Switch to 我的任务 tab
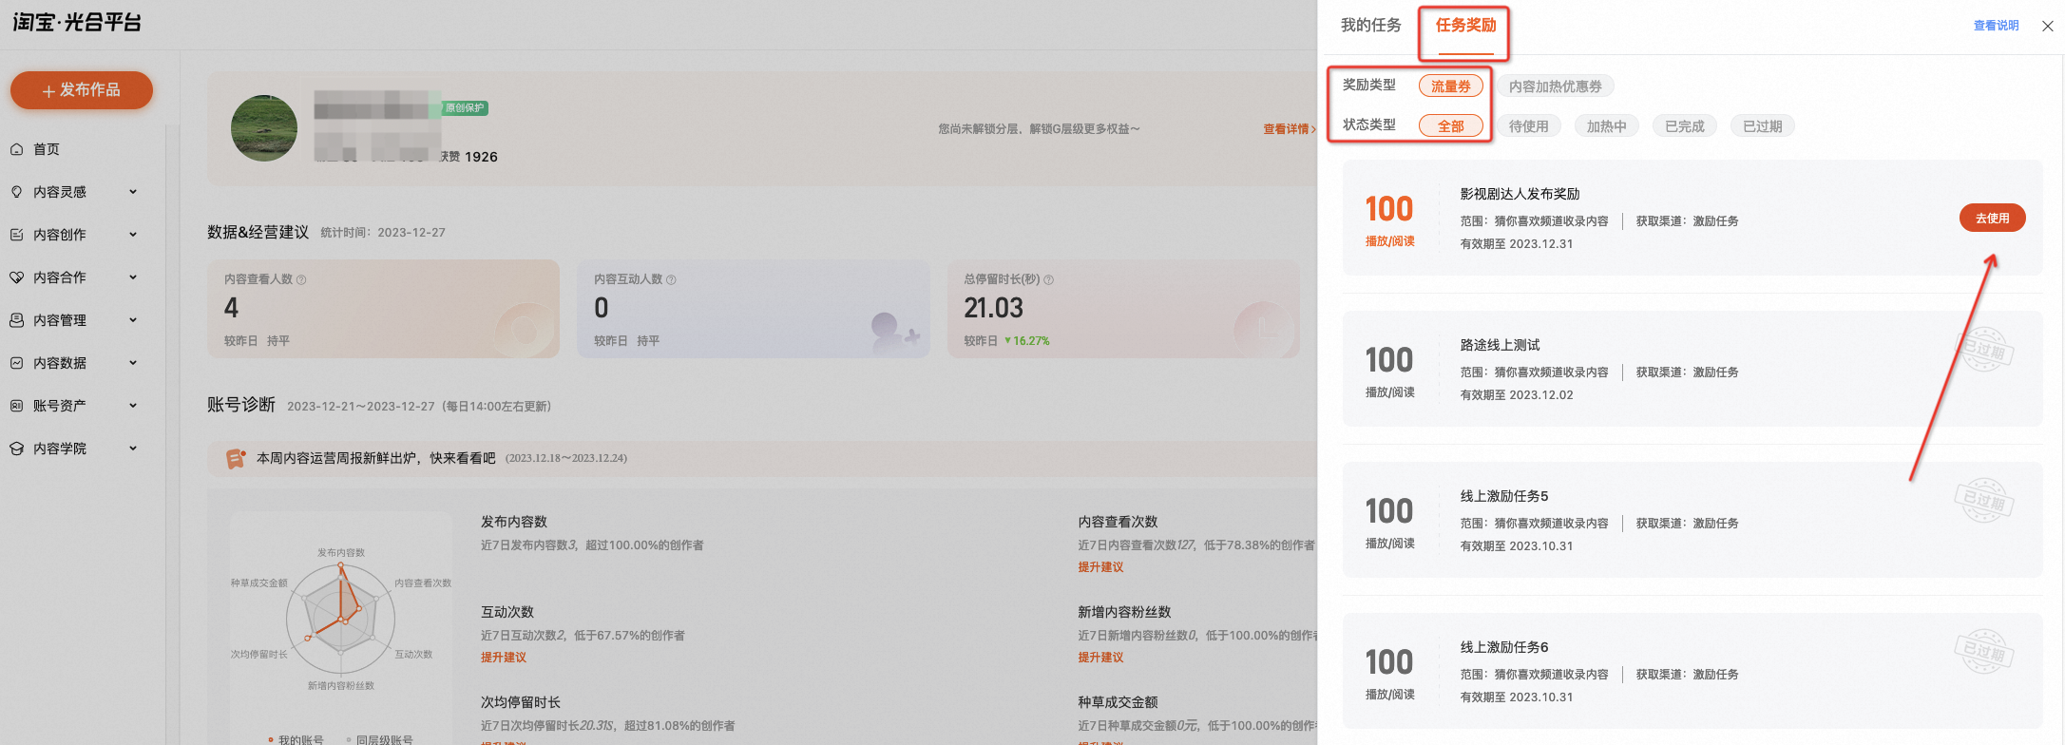2065x745 pixels. click(1371, 26)
